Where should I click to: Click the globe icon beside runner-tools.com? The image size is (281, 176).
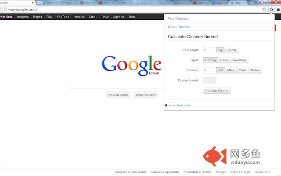166,105
